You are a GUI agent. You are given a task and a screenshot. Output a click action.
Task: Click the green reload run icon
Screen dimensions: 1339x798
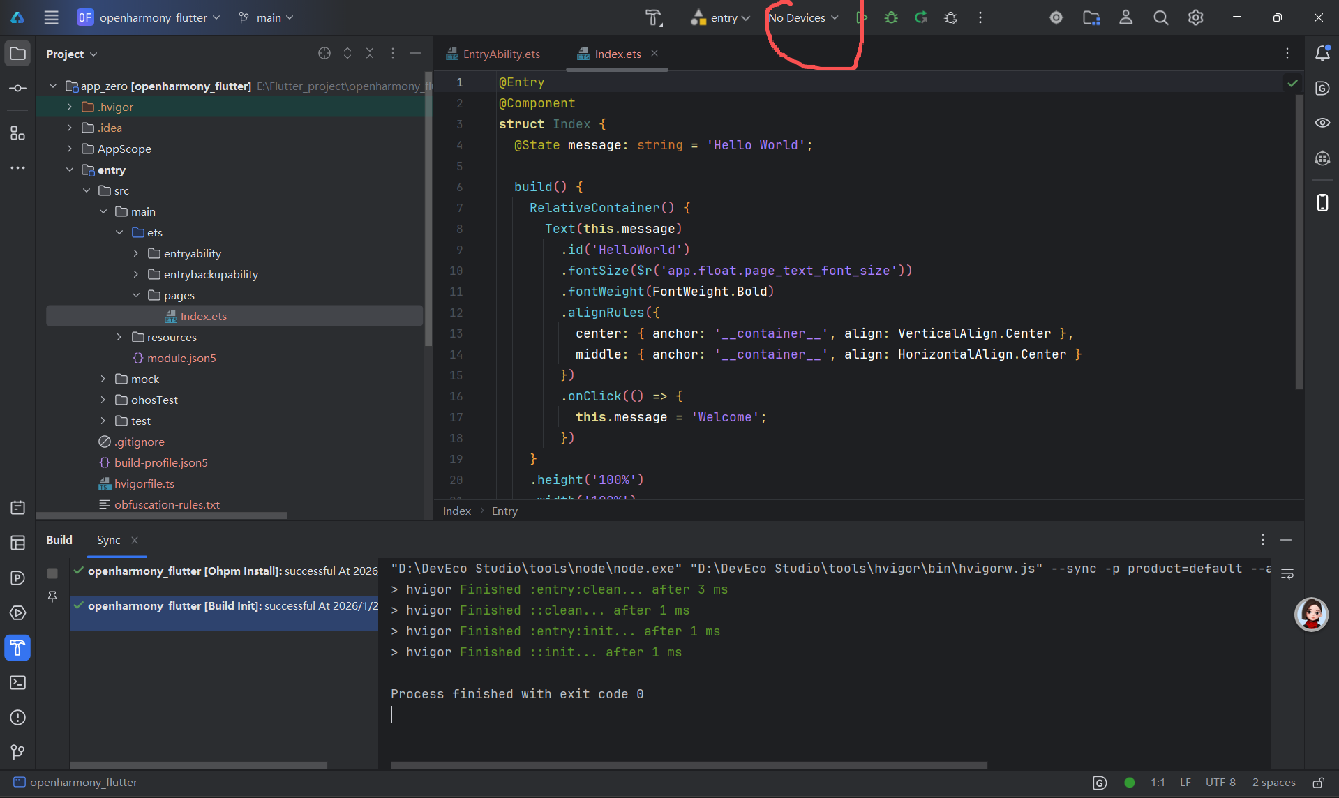921,17
